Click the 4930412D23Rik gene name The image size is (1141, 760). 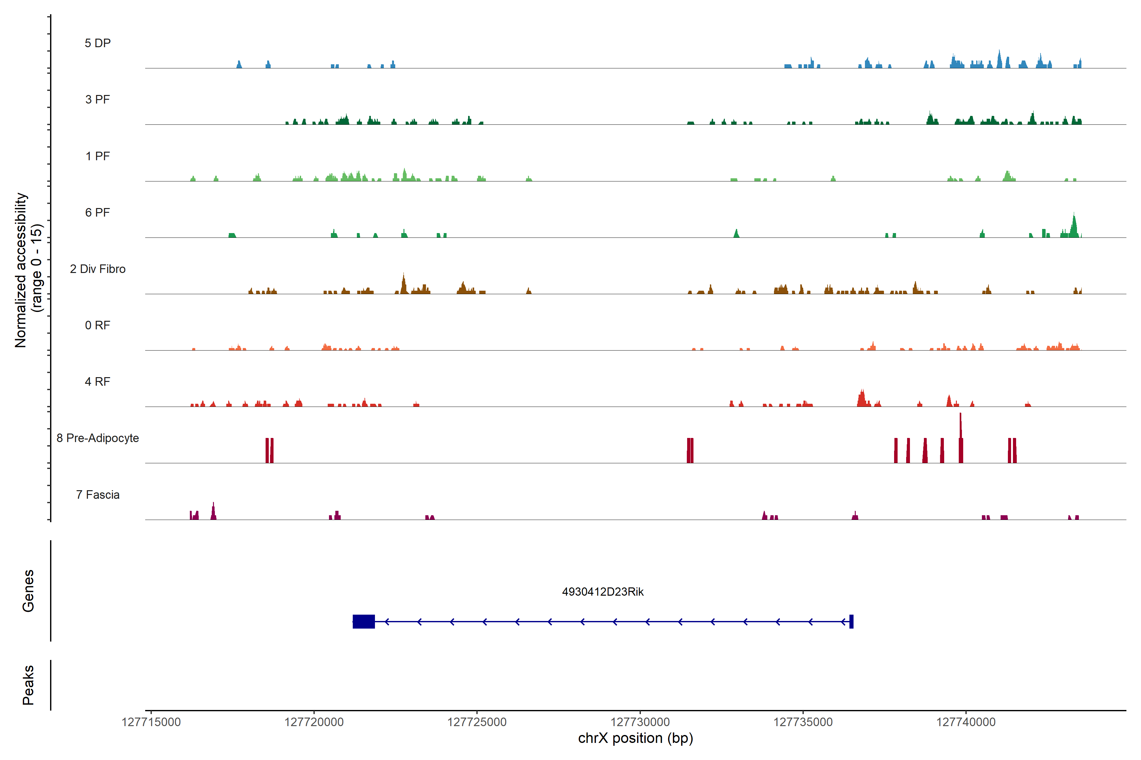pos(603,592)
